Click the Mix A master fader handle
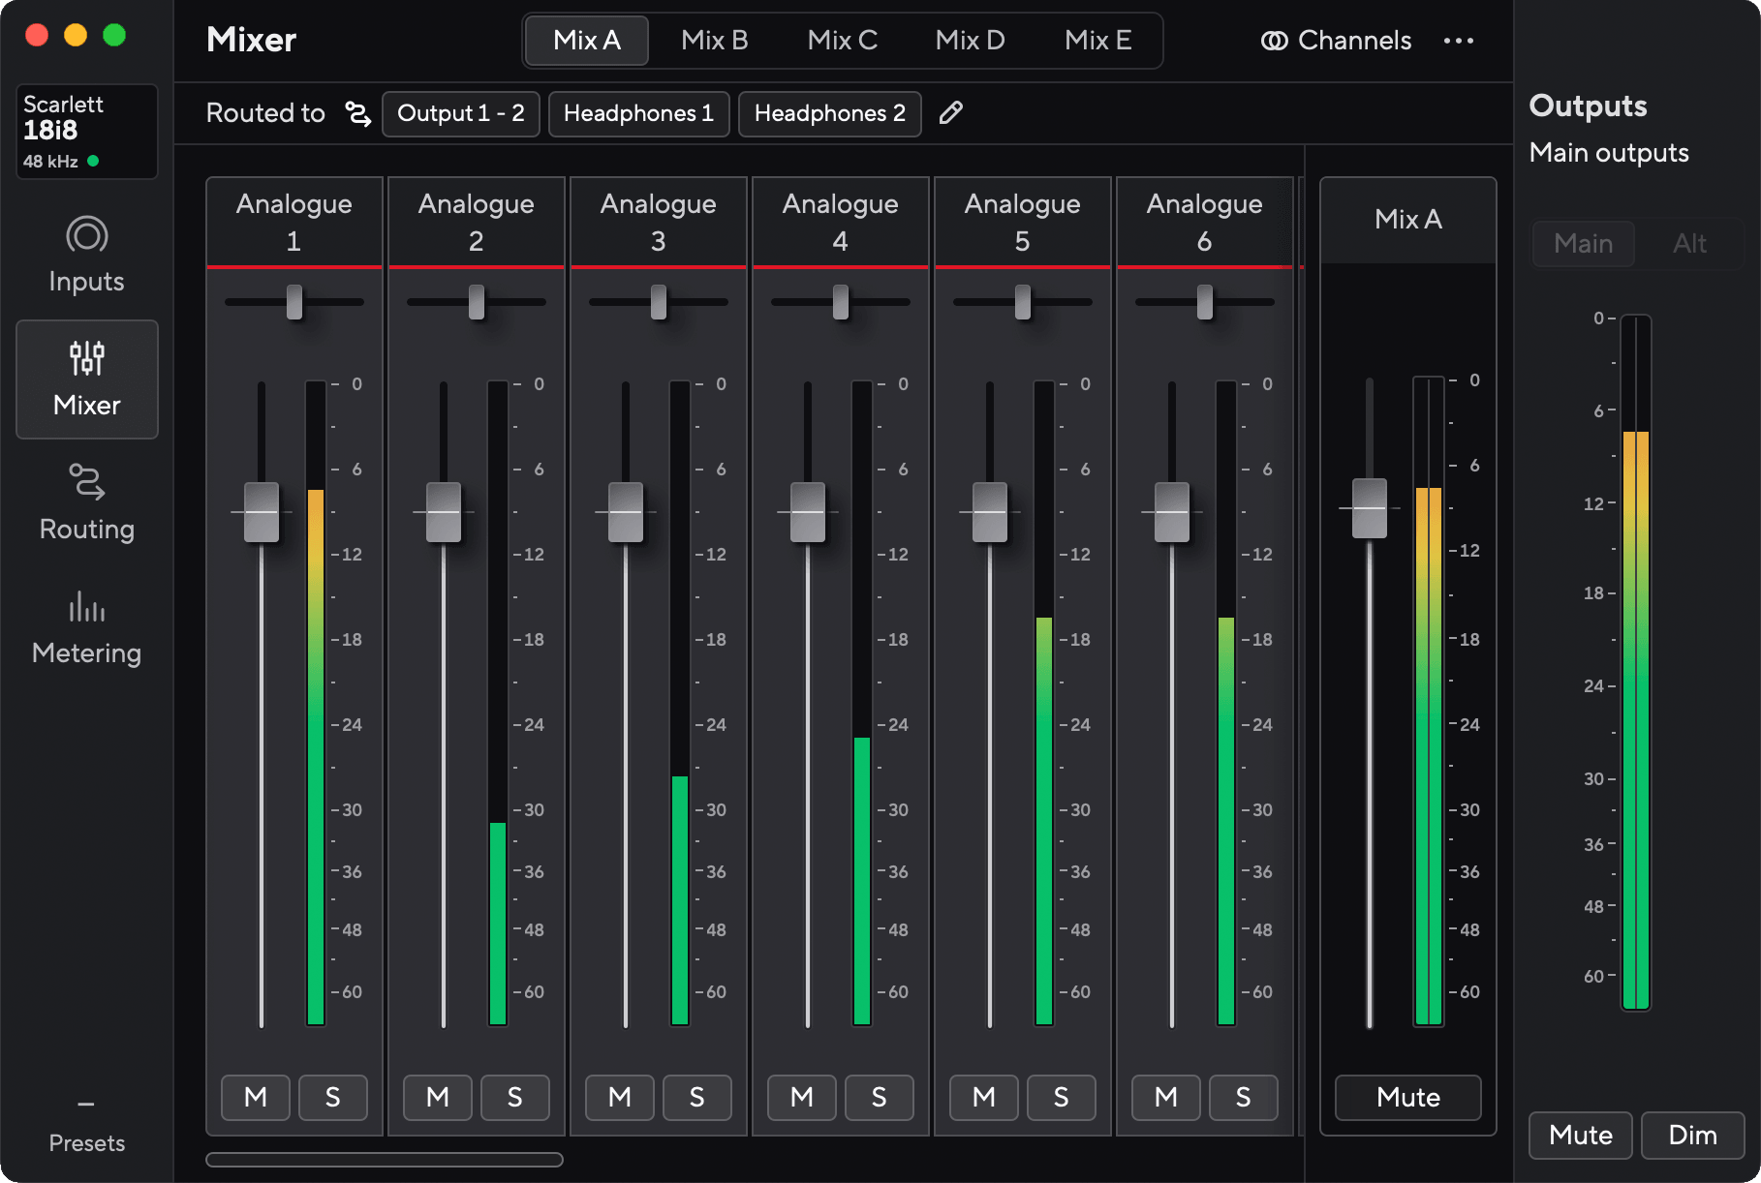Image resolution: width=1761 pixels, height=1183 pixels. [x=1370, y=508]
